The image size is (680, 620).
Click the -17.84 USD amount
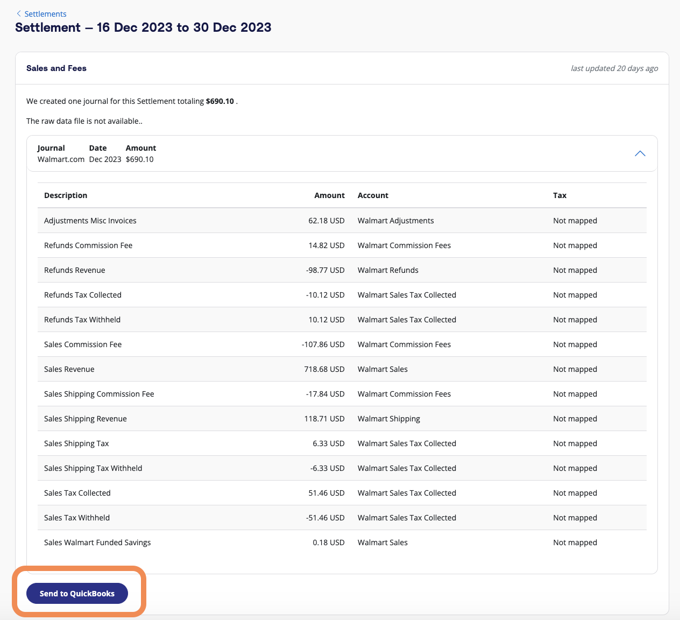(325, 394)
